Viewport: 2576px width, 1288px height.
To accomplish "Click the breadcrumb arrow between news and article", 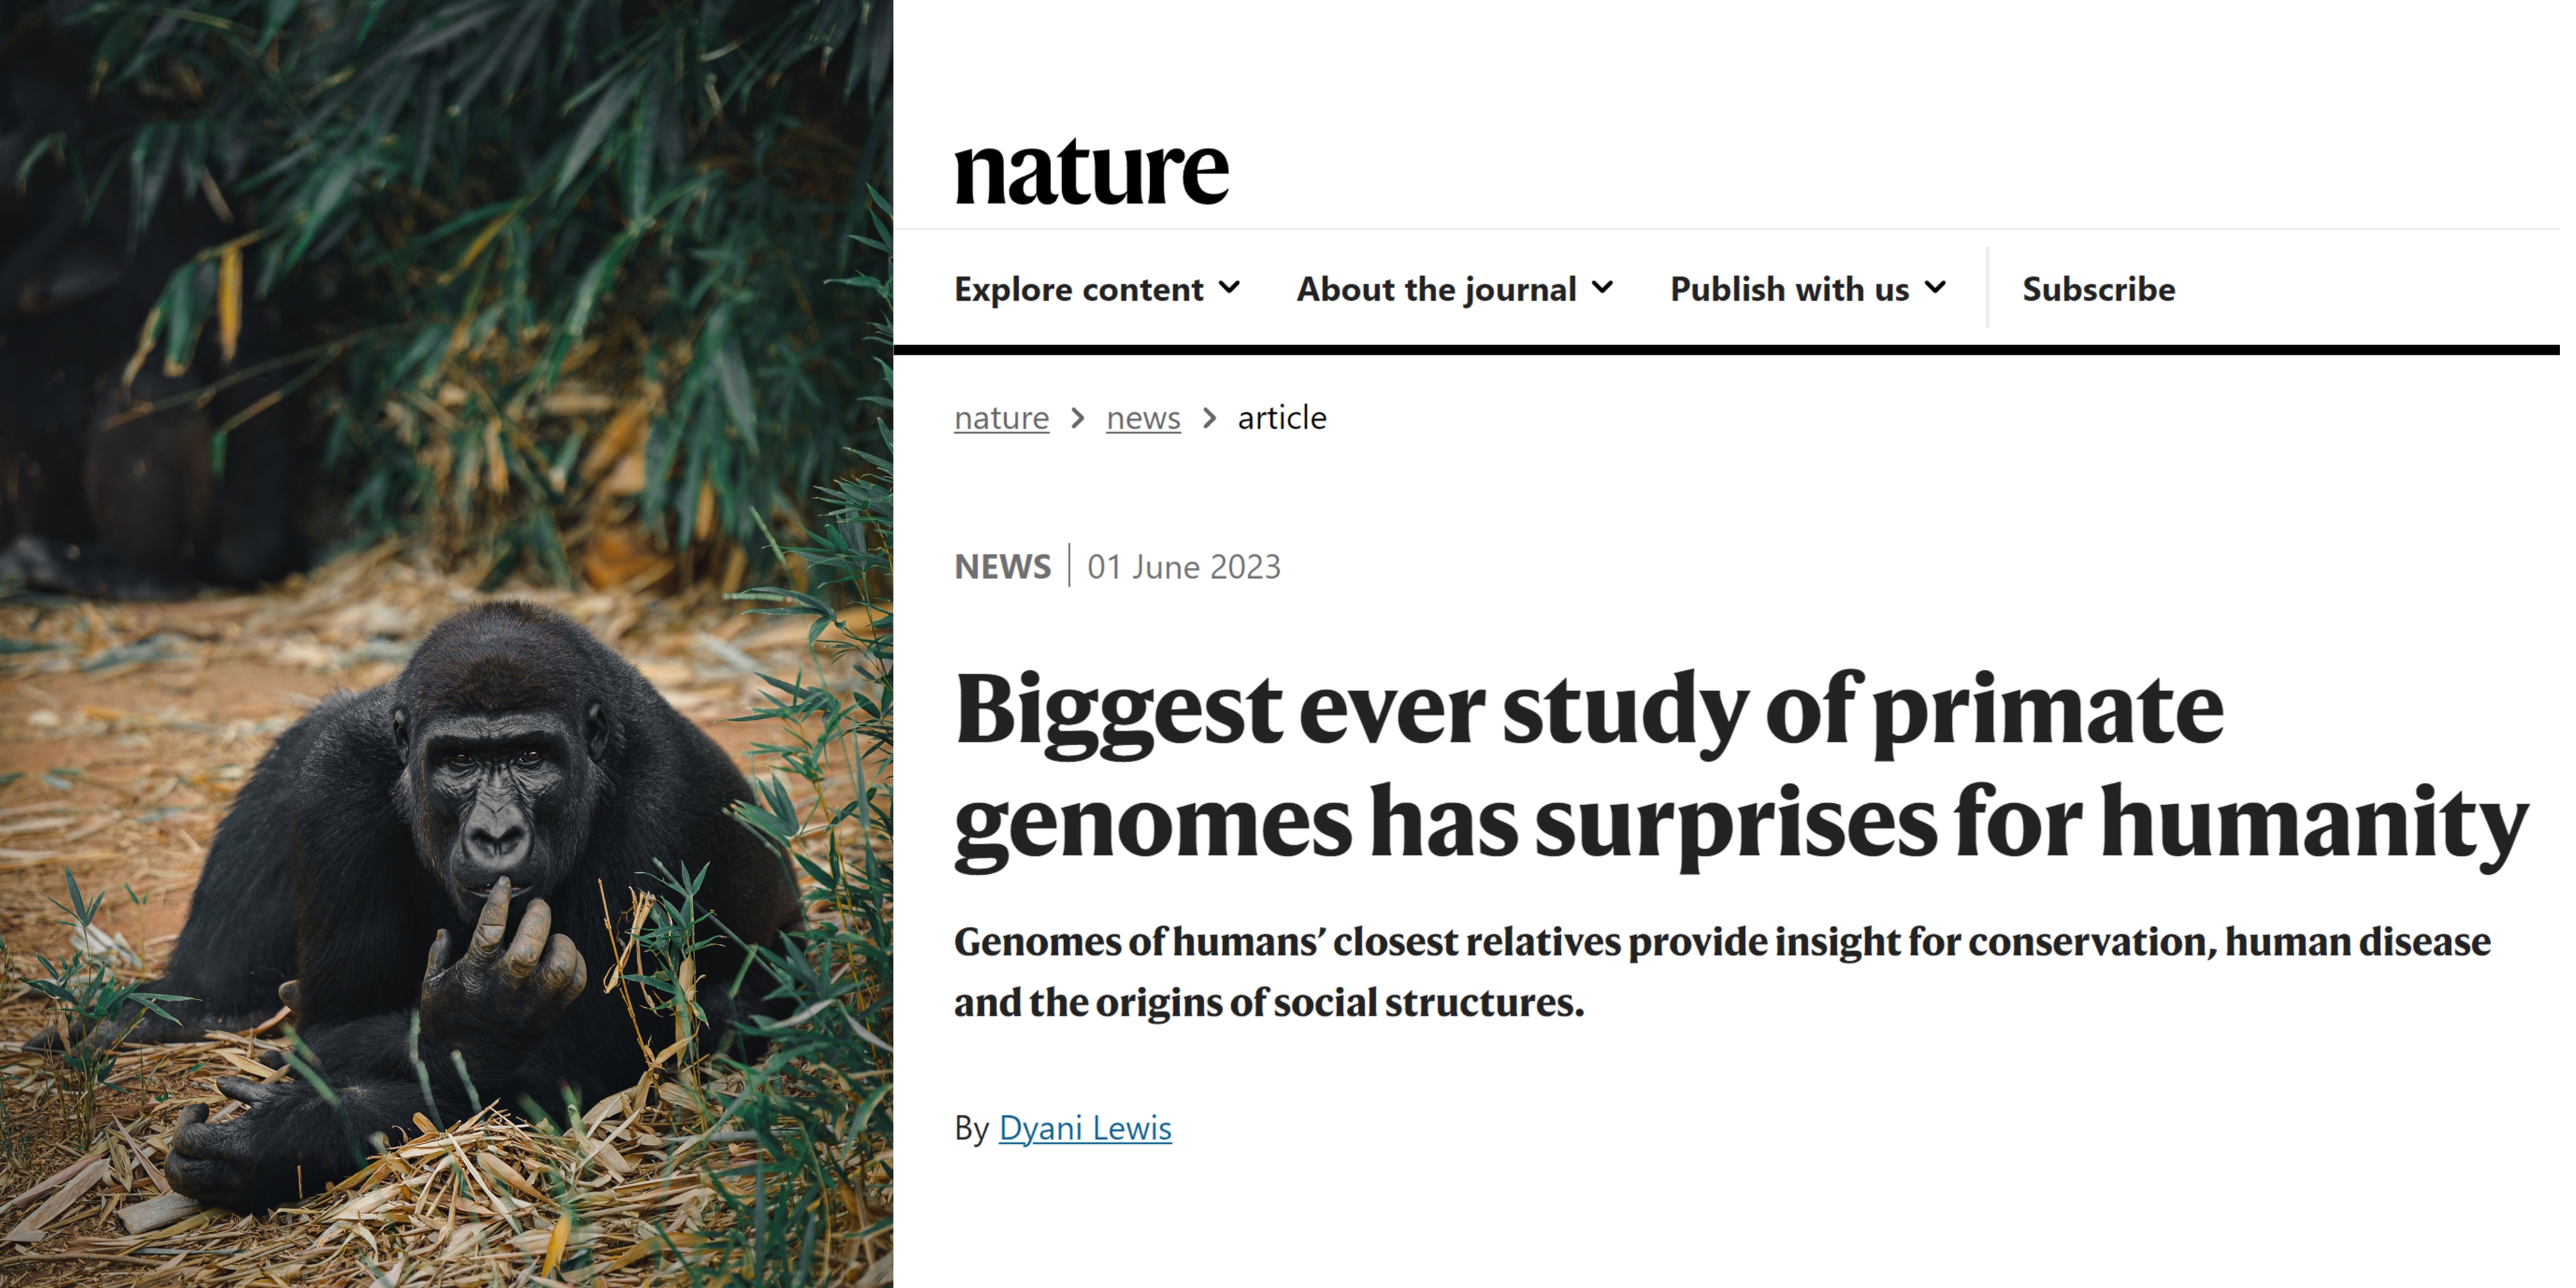I will (1210, 417).
